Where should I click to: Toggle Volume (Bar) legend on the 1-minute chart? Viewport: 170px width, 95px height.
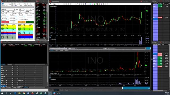click(53, 39)
